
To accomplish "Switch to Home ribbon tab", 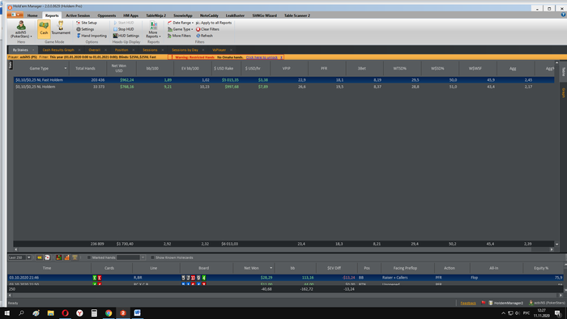I will pos(32,15).
